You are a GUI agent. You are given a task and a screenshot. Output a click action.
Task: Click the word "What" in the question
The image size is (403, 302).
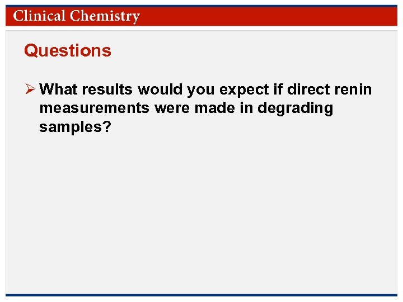click(59, 89)
